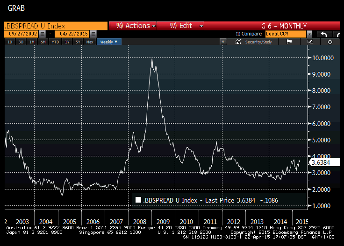The image size is (344, 246).
Task: Click the Copyright 2015 Bloomberg Finance text
Action: (x=282, y=232)
